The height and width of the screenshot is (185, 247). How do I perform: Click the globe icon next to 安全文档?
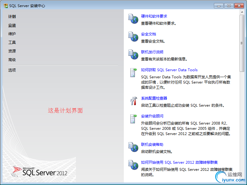133,37
